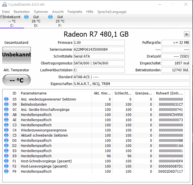Click status icon of attribute AE row

tap(6, 120)
